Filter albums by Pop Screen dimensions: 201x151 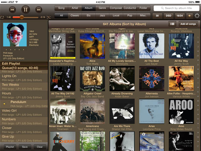click(130, 15)
